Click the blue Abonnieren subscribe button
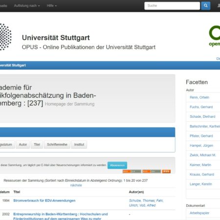 click(117, 165)
